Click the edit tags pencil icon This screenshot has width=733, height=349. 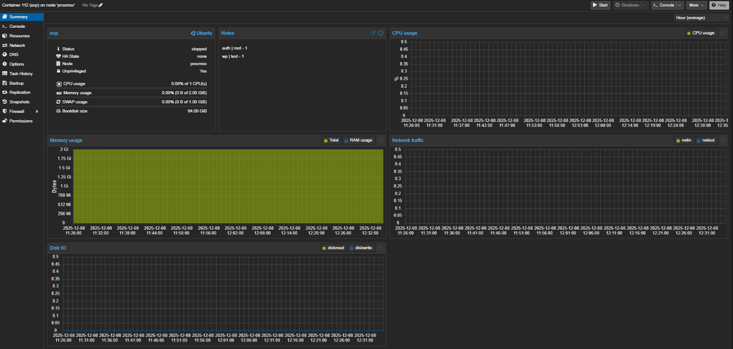pos(101,5)
